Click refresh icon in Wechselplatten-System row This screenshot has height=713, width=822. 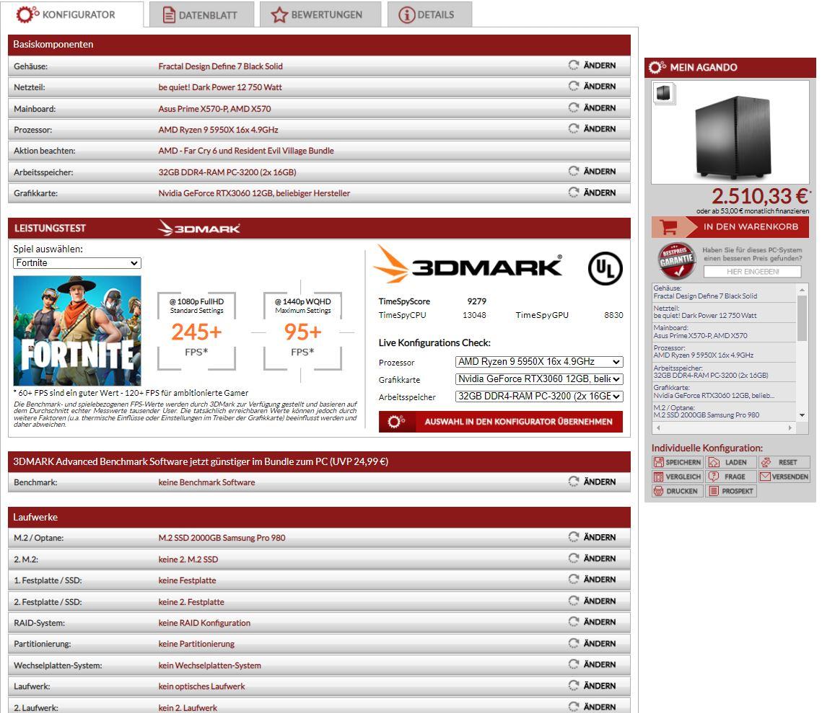click(574, 664)
